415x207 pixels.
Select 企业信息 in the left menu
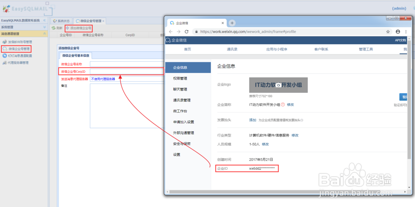(188, 67)
